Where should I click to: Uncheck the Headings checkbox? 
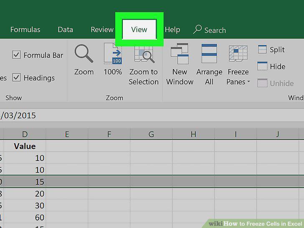pos(16,78)
